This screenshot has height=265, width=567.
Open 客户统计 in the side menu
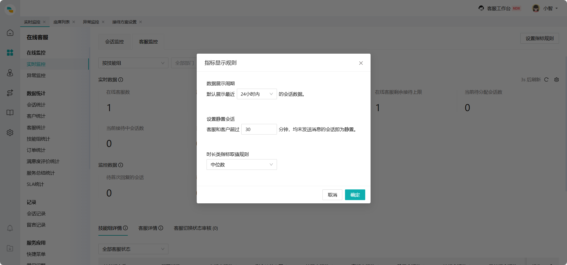point(36,116)
